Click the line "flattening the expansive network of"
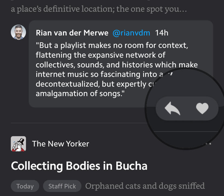Screen dimensions: 224x196 [x=100, y=55]
